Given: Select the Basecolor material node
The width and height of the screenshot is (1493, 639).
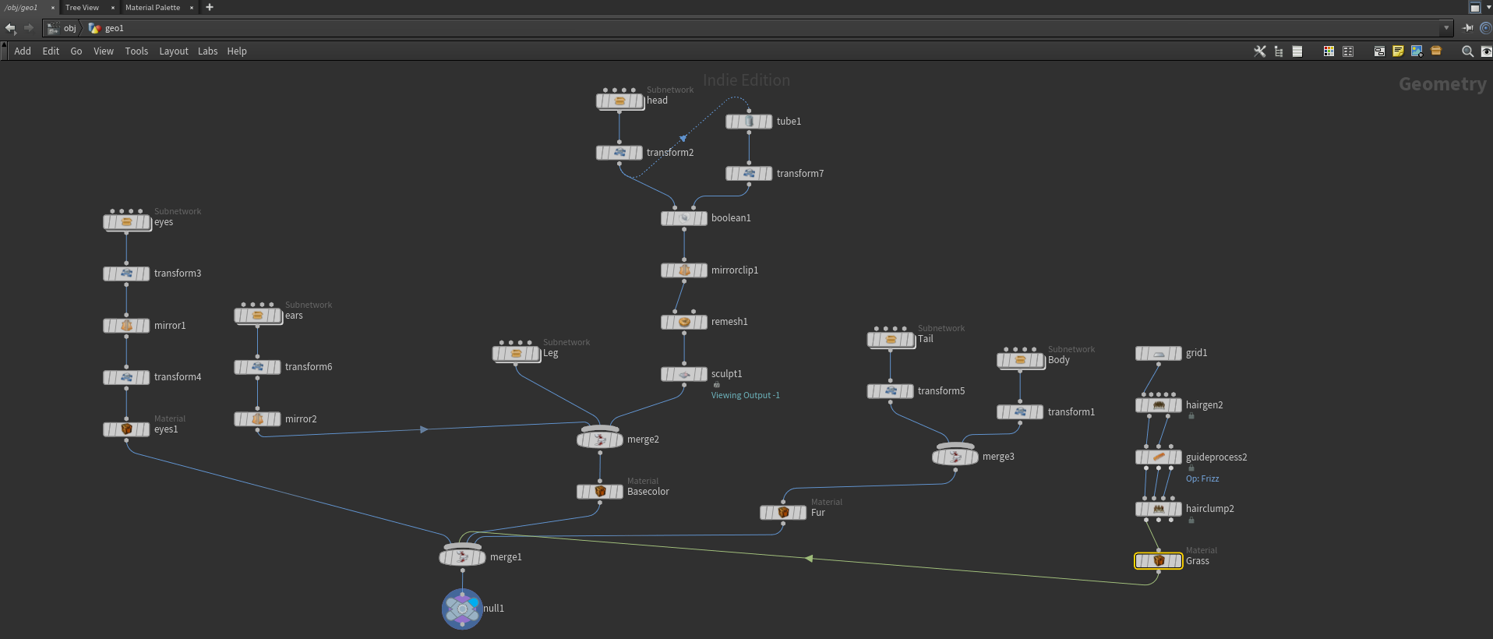Looking at the screenshot, I should [600, 492].
